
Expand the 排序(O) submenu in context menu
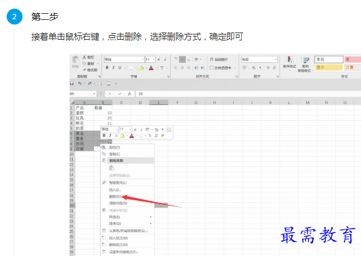(x=128, y=224)
